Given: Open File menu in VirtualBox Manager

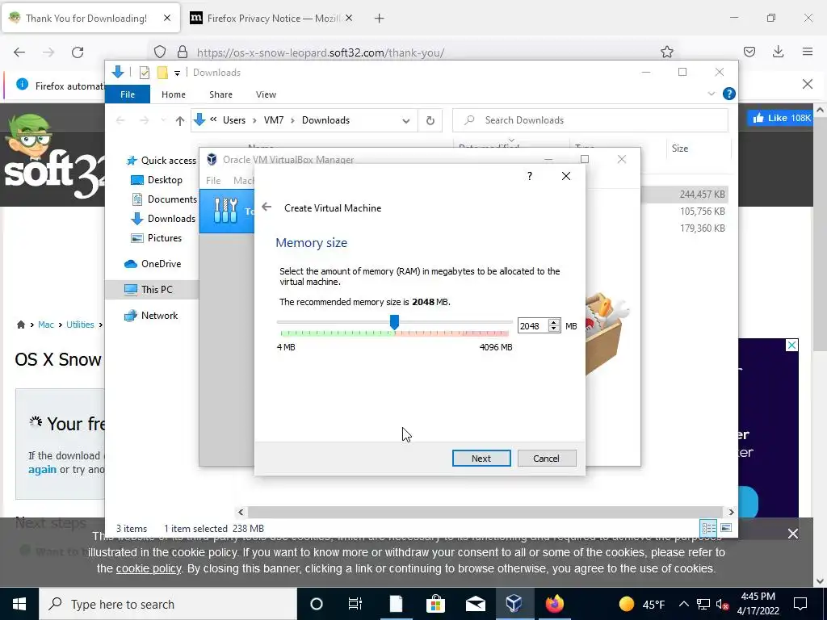Looking at the screenshot, I should coord(213,180).
